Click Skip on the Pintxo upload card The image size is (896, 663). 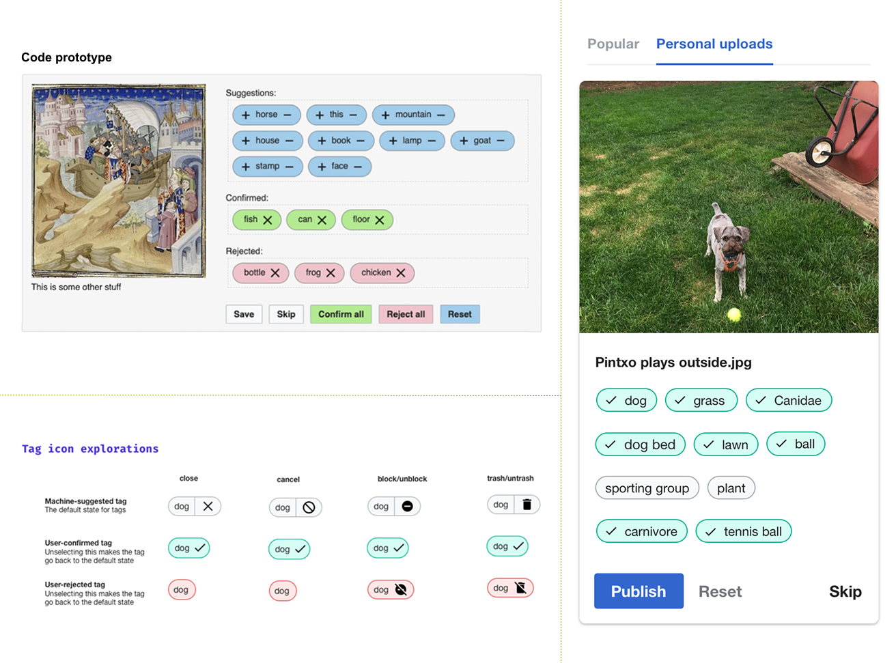[845, 591]
